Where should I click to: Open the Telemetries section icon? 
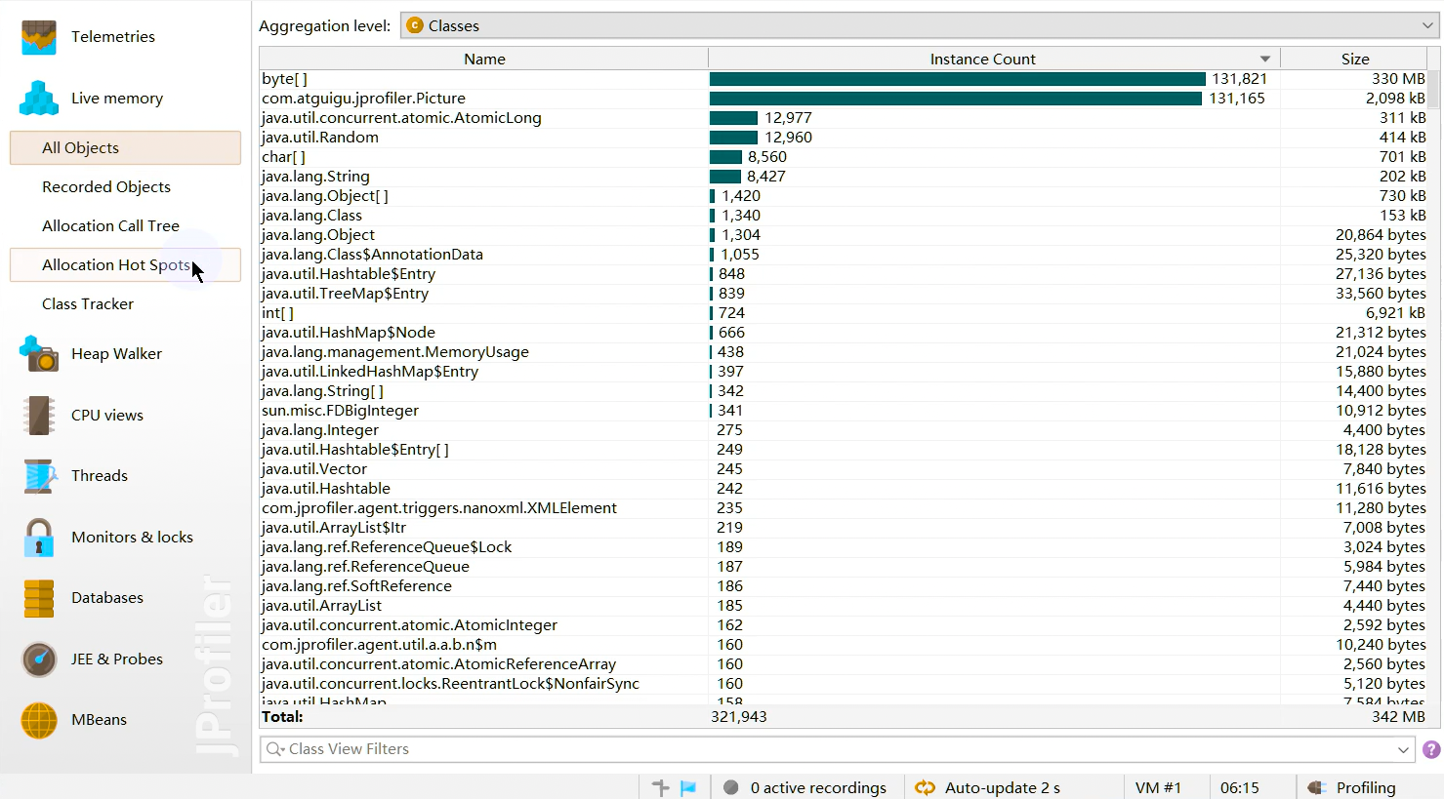(x=39, y=37)
